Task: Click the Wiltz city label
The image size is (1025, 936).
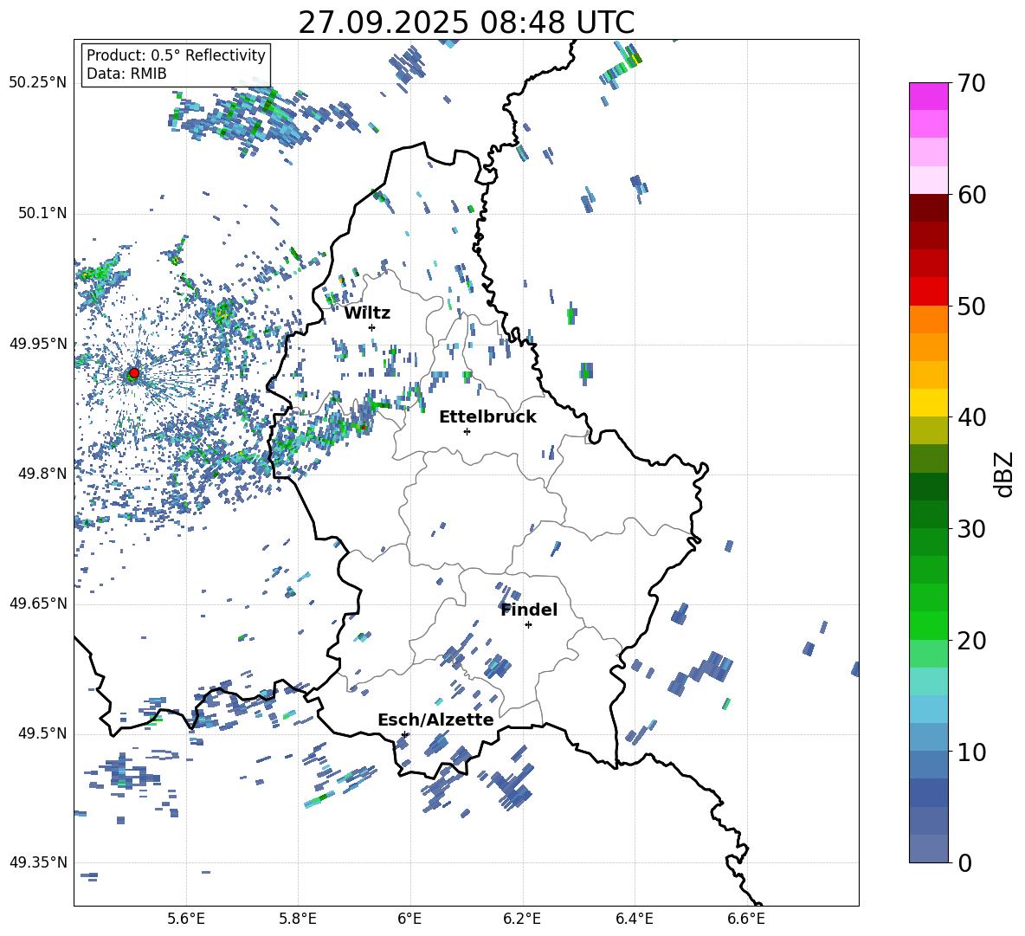Action: [367, 313]
